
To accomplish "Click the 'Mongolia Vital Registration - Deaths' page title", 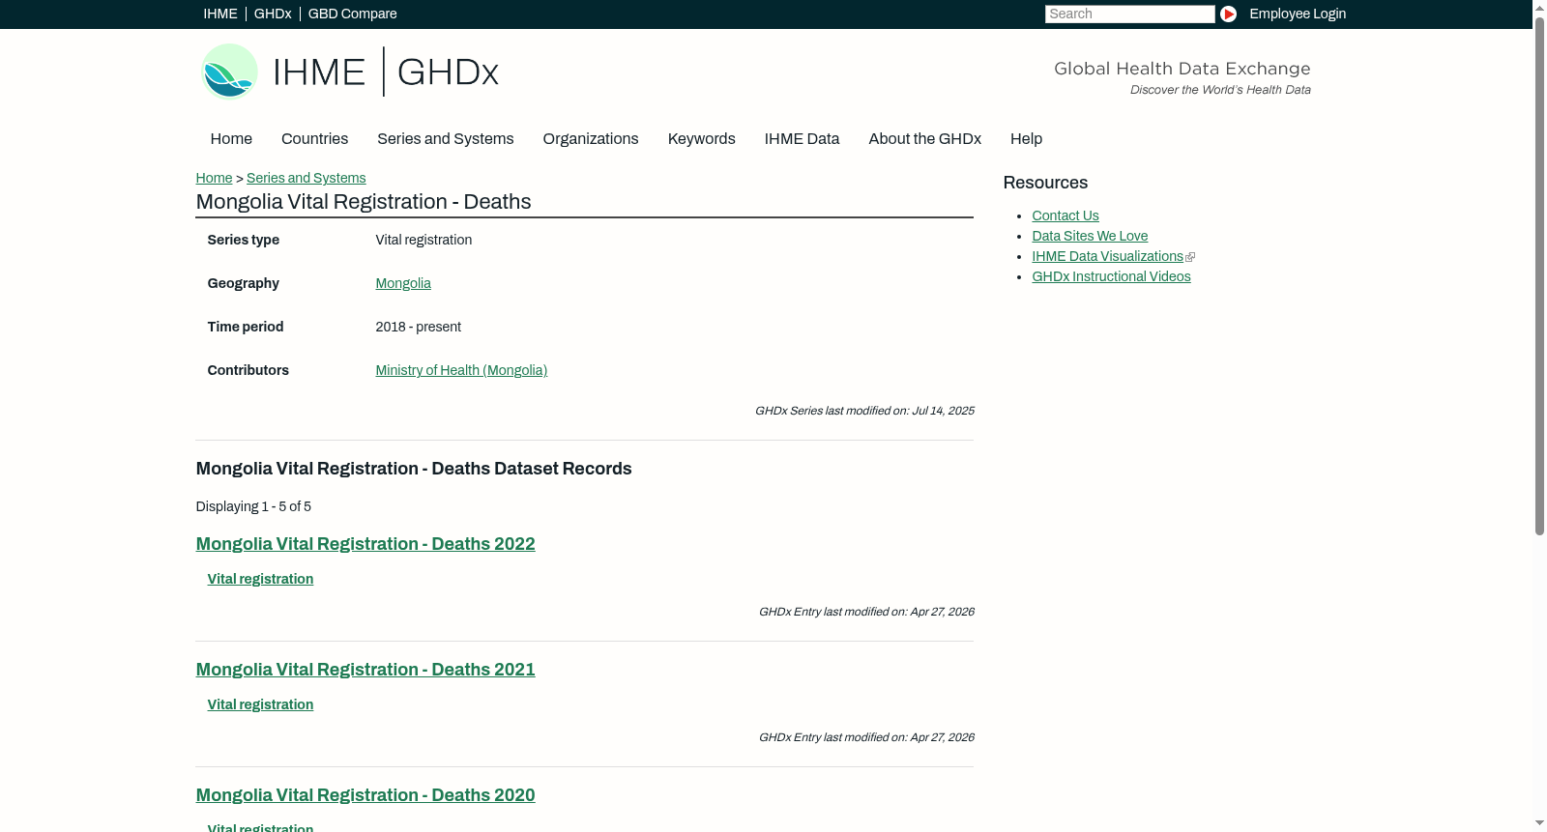I will pyautogui.click(x=364, y=202).
